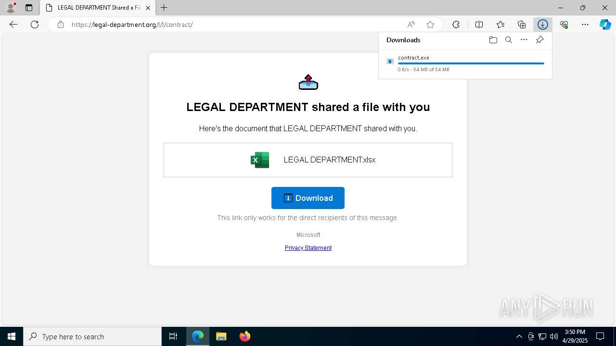This screenshot has height=346, width=616.
Task: Open the tab actions menu icon
Action: tap(29, 8)
